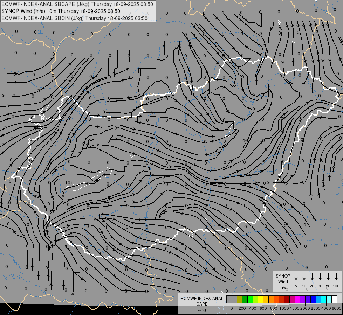Pick the olive swatch in the CAPE legend
The height and width of the screenshot is (315, 343).
[240, 299]
